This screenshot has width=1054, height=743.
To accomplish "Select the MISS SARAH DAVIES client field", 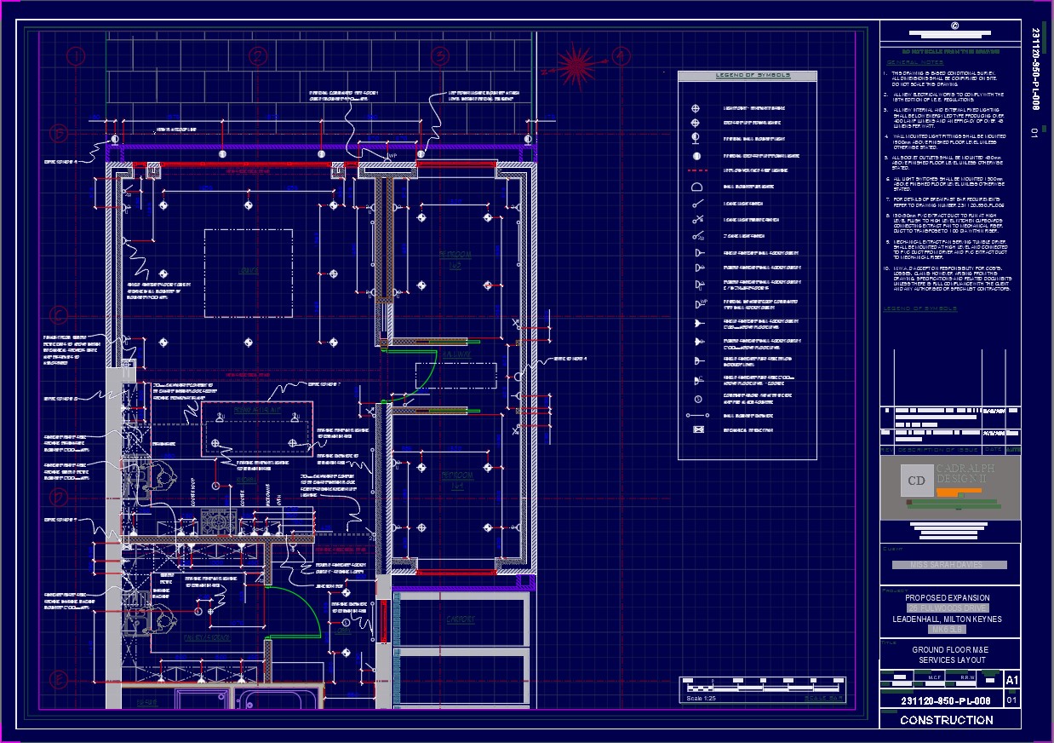I will 949,565.
